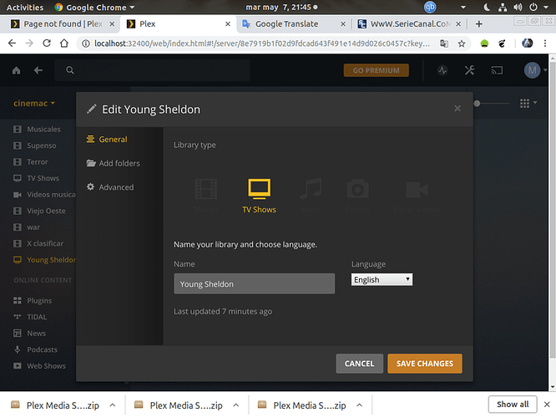Open the system power menu arrow
The width and height of the screenshot is (556, 418).
click(546, 7)
